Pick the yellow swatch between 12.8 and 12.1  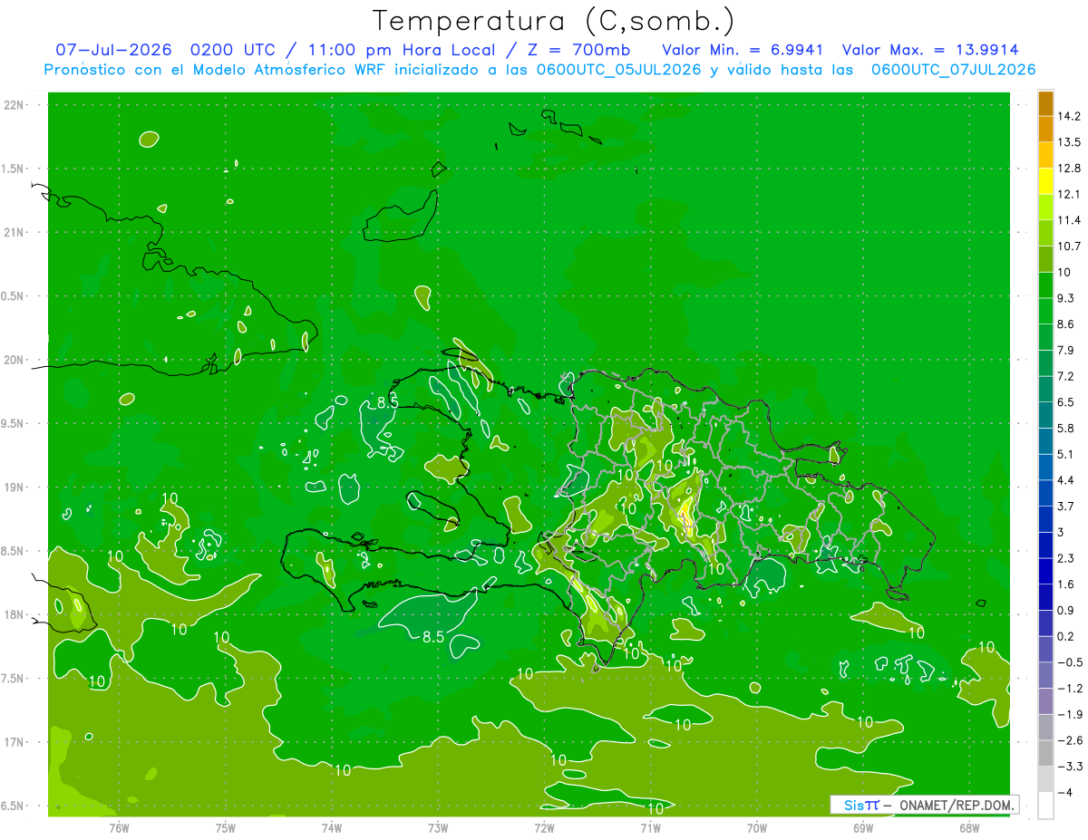pos(1045,181)
